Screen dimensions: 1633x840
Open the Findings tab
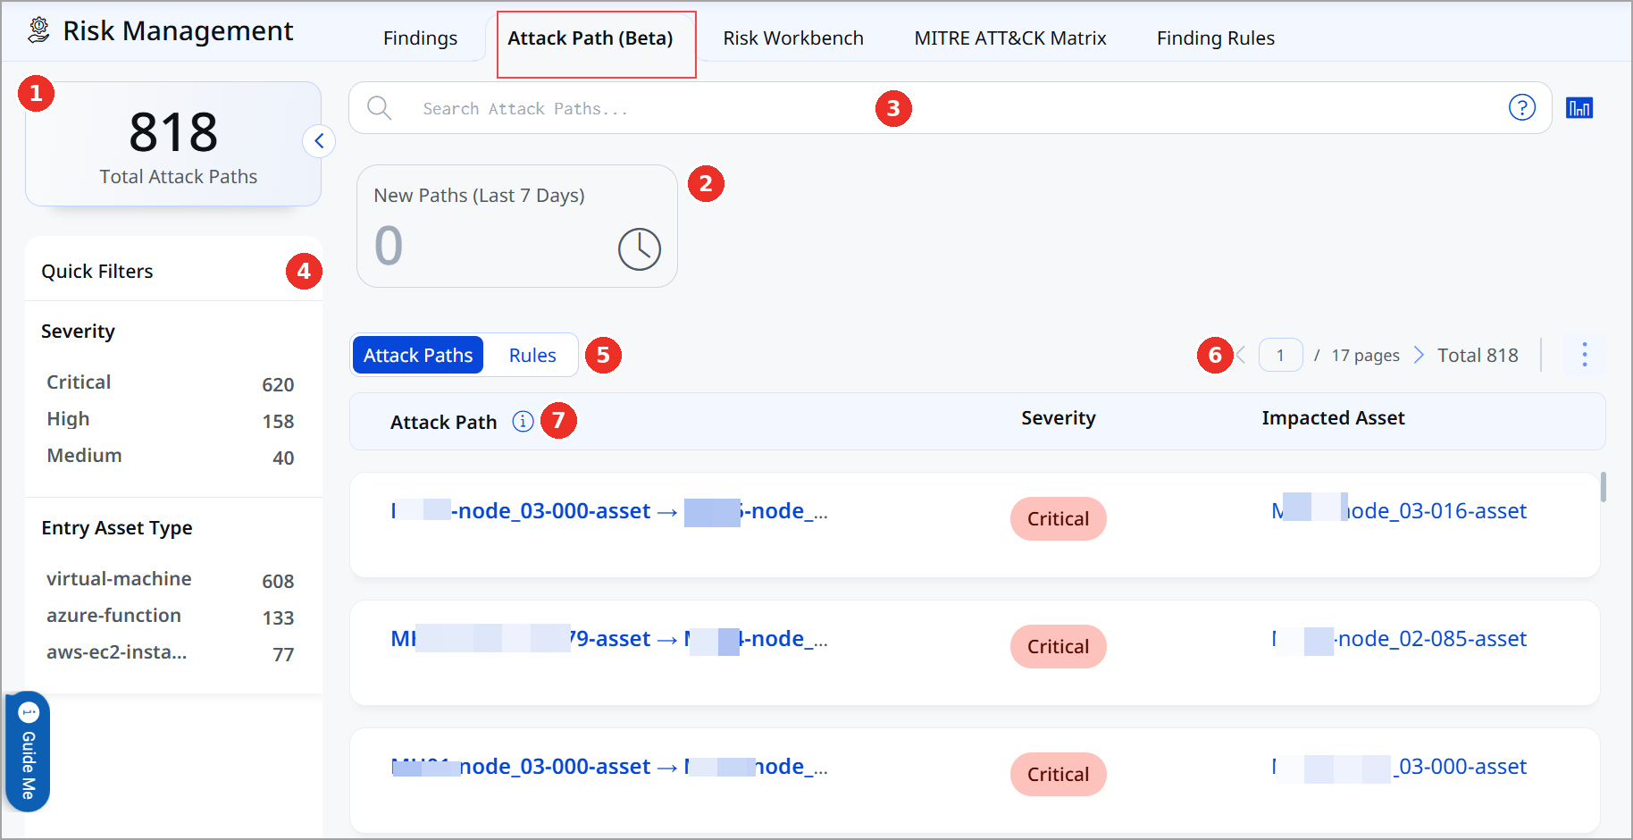coord(420,38)
